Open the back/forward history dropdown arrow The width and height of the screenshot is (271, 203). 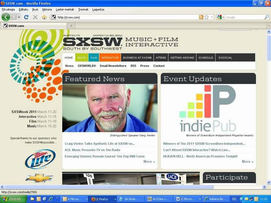tap(19, 17)
